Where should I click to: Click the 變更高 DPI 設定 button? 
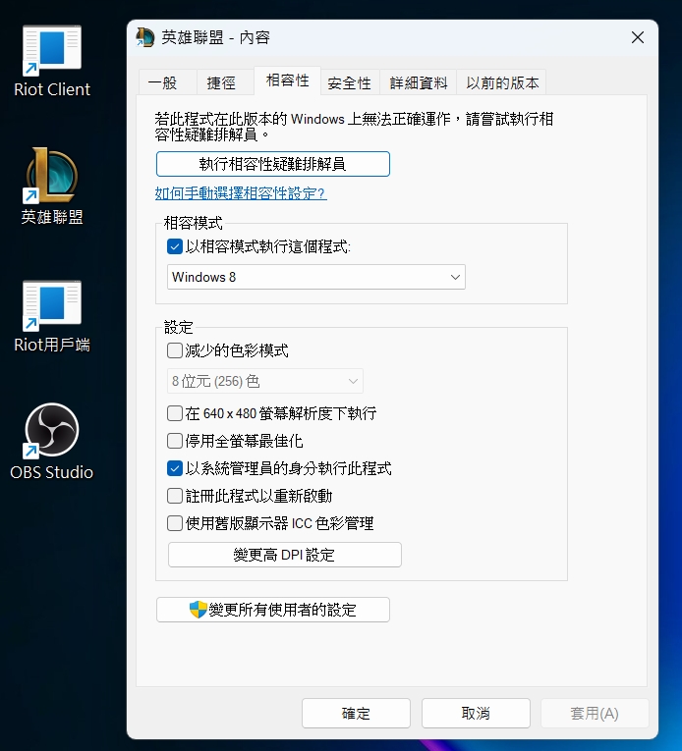click(284, 555)
